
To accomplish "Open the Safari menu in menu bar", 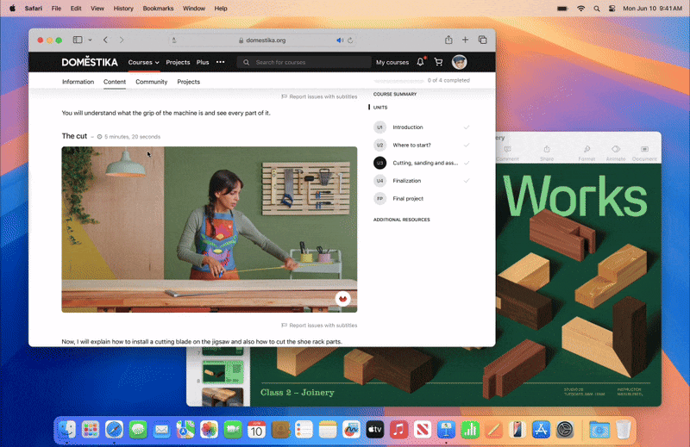I will [x=34, y=9].
